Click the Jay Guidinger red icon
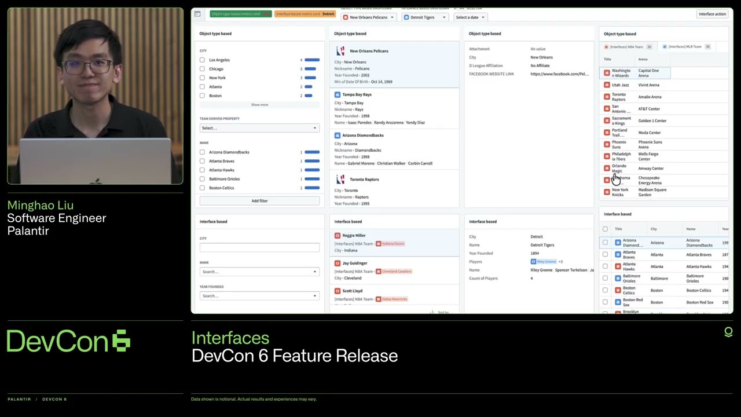Screen dimensions: 741x417 338,263
